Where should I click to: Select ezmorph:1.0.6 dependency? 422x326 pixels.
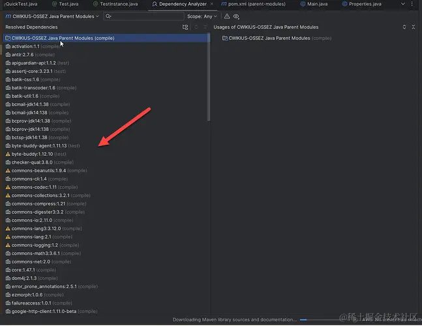(x=35, y=295)
